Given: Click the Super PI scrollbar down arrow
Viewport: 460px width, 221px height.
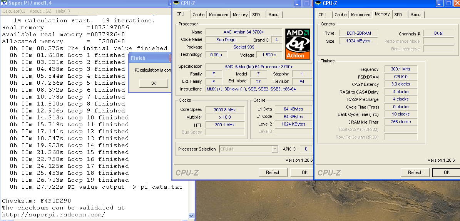Looking at the screenshot, I should click(x=191, y=216).
